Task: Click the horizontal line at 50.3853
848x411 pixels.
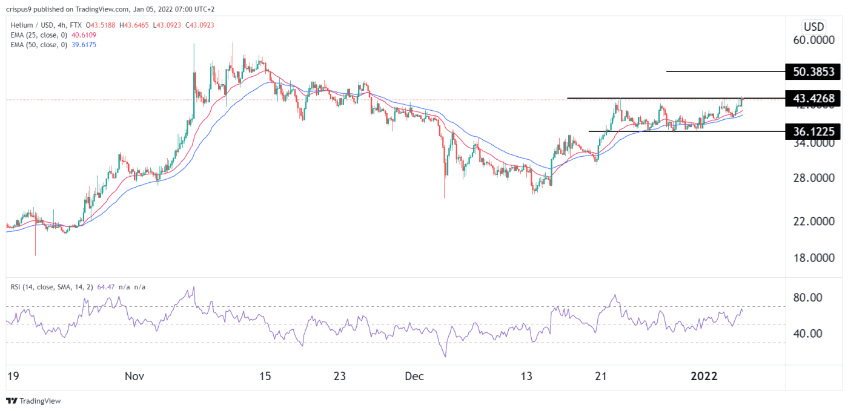Action: (x=725, y=71)
